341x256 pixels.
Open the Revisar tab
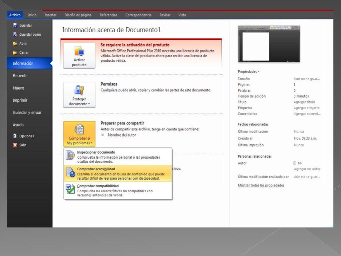point(165,15)
